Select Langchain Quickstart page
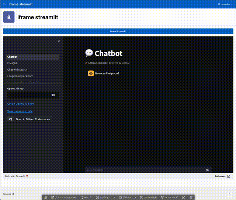The height and width of the screenshot is (200, 236). click(20, 76)
